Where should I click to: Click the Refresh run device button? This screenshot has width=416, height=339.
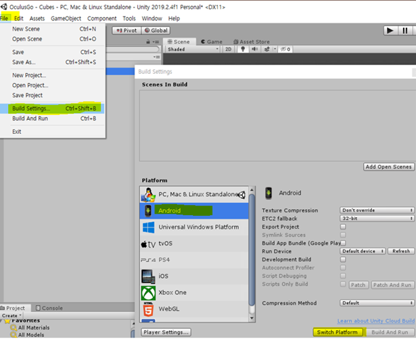(x=401, y=251)
